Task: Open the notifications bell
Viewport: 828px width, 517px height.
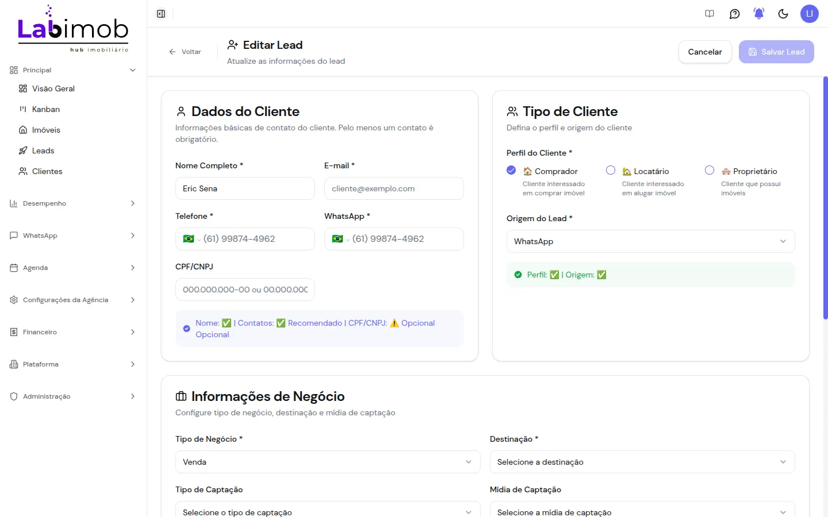Action: tap(759, 14)
